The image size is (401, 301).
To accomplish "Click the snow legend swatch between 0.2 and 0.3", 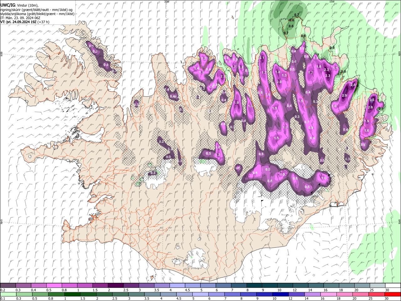I will coord(8,285).
